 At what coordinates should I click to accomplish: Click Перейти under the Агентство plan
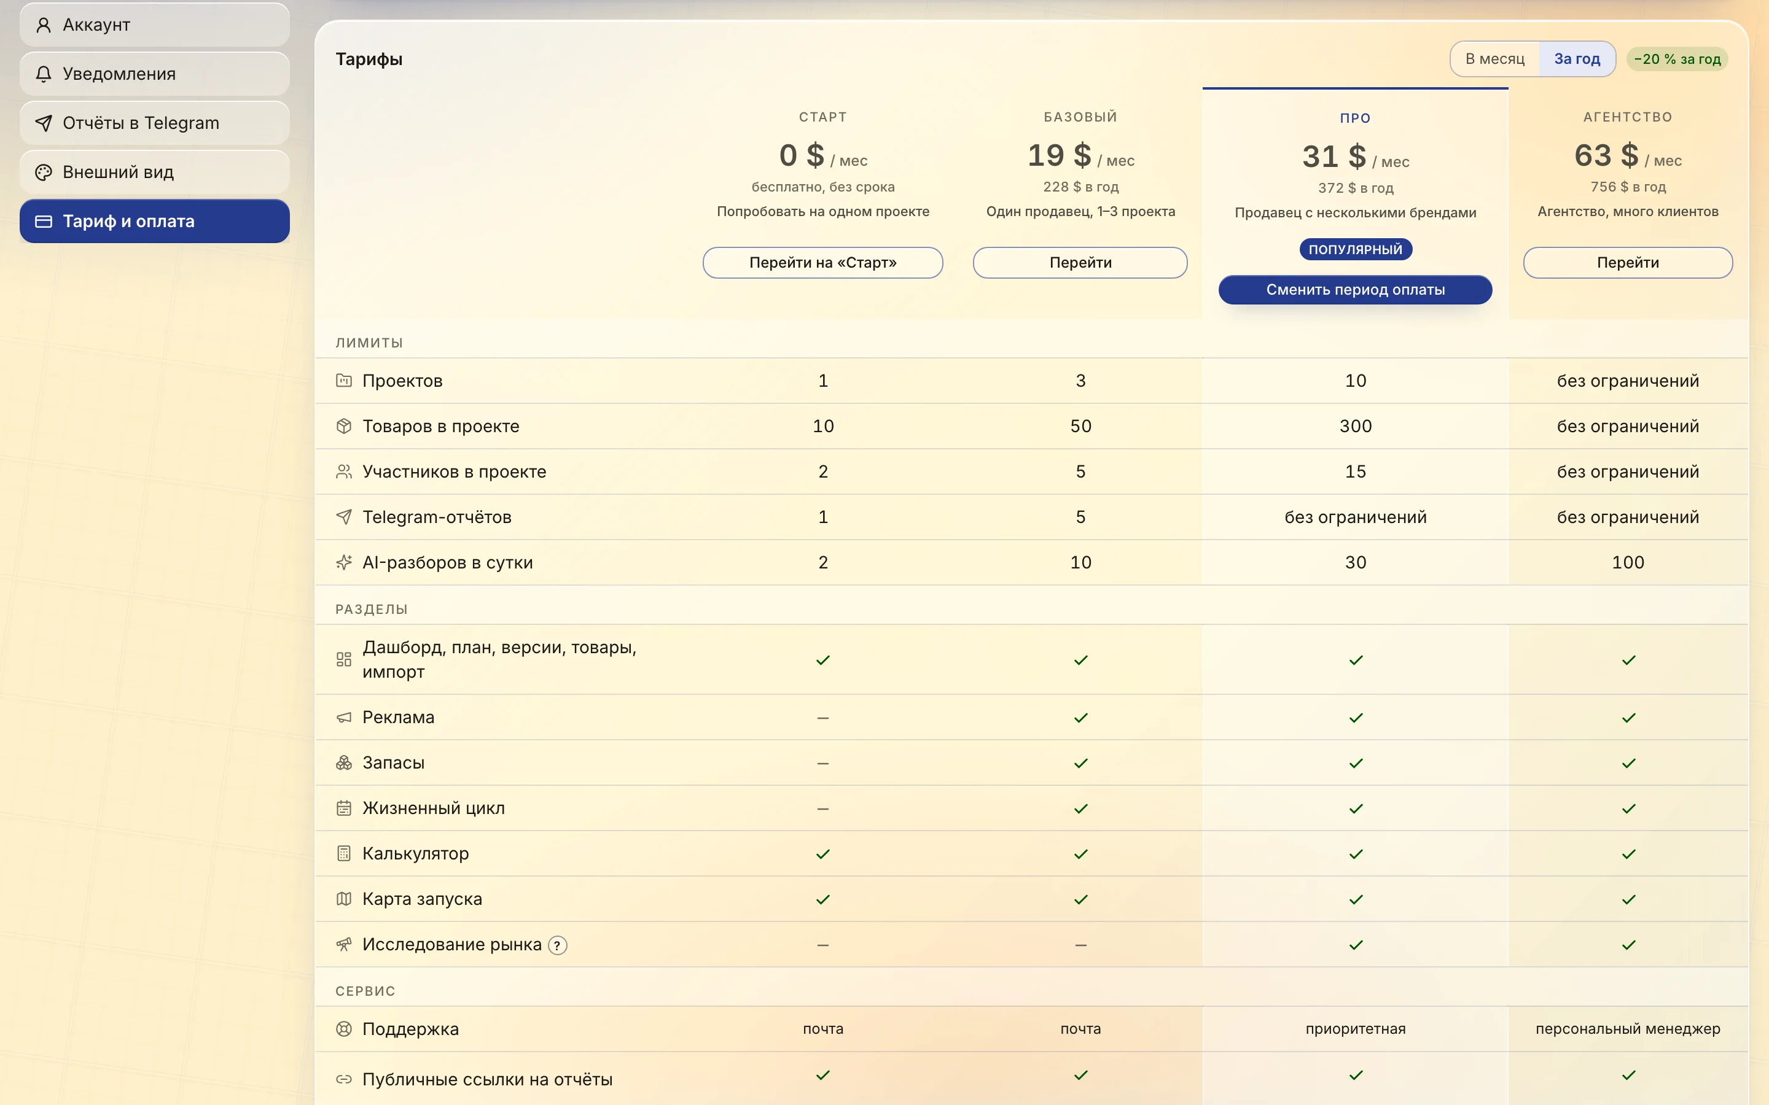1627,262
